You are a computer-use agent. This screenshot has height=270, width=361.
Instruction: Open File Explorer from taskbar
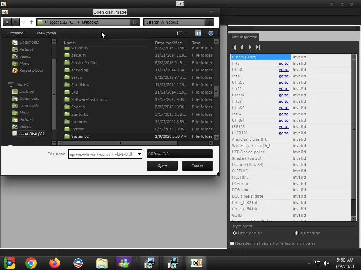pyautogui.click(x=102, y=263)
